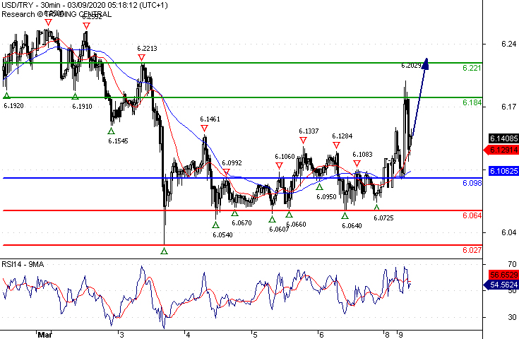The width and height of the screenshot is (519, 339).
Task: Click green triangle marker above 6.1910
Action: 75,96
